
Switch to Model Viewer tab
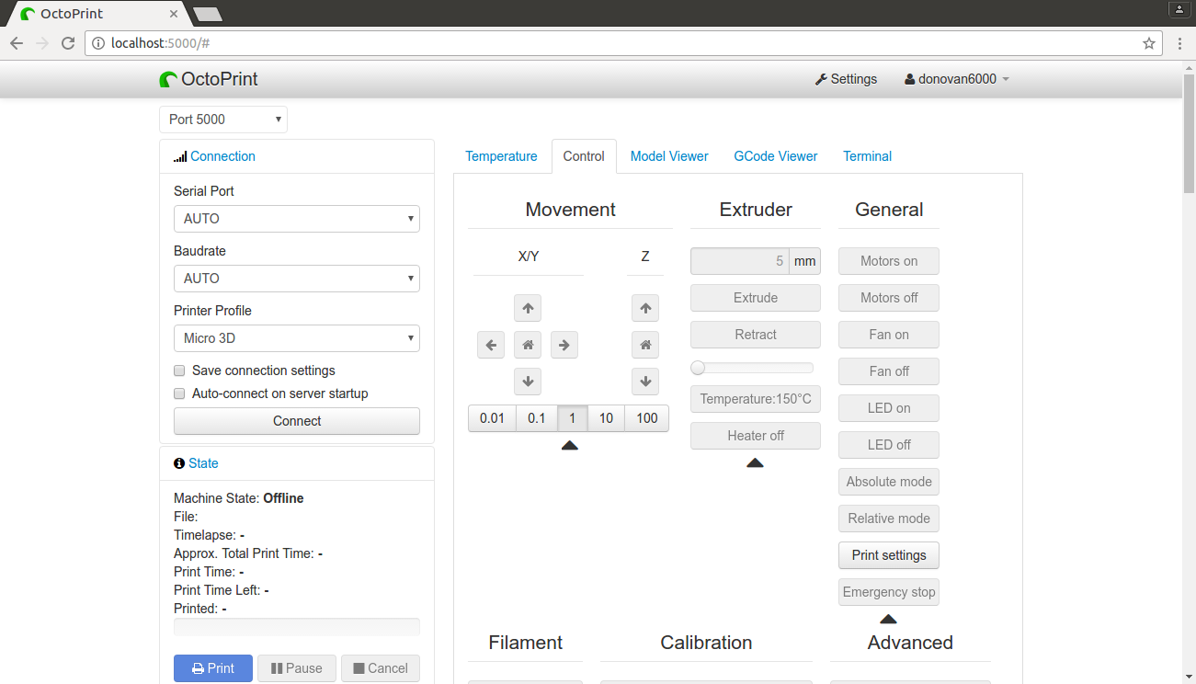coord(669,156)
